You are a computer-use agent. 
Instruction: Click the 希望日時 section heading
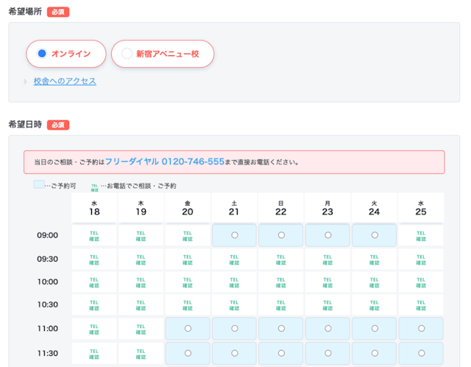[25, 125]
